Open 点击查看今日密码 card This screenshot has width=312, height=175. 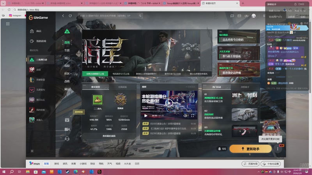click(239, 37)
